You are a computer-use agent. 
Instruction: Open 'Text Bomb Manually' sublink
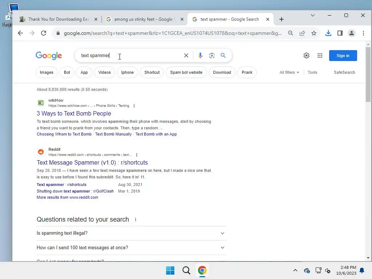click(113, 134)
